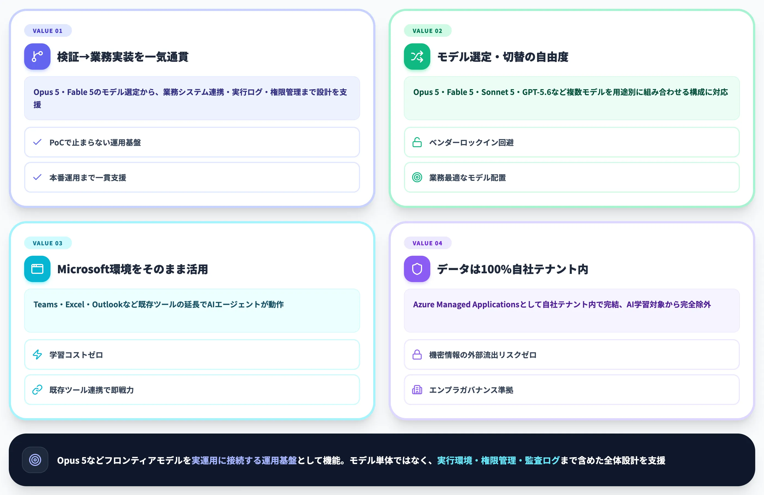Click the Teams・Excel・Outlook description box
The image size is (764, 495).
pyautogui.click(x=192, y=310)
